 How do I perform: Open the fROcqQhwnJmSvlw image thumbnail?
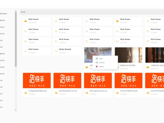[98, 80]
